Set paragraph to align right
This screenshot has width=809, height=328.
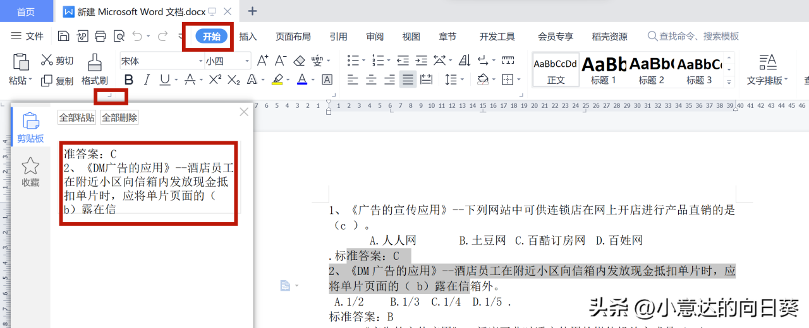pyautogui.click(x=389, y=79)
